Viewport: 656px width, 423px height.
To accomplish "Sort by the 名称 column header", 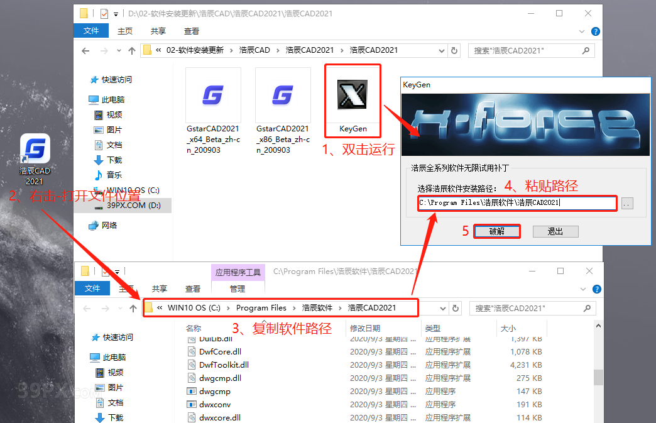I will coord(194,329).
